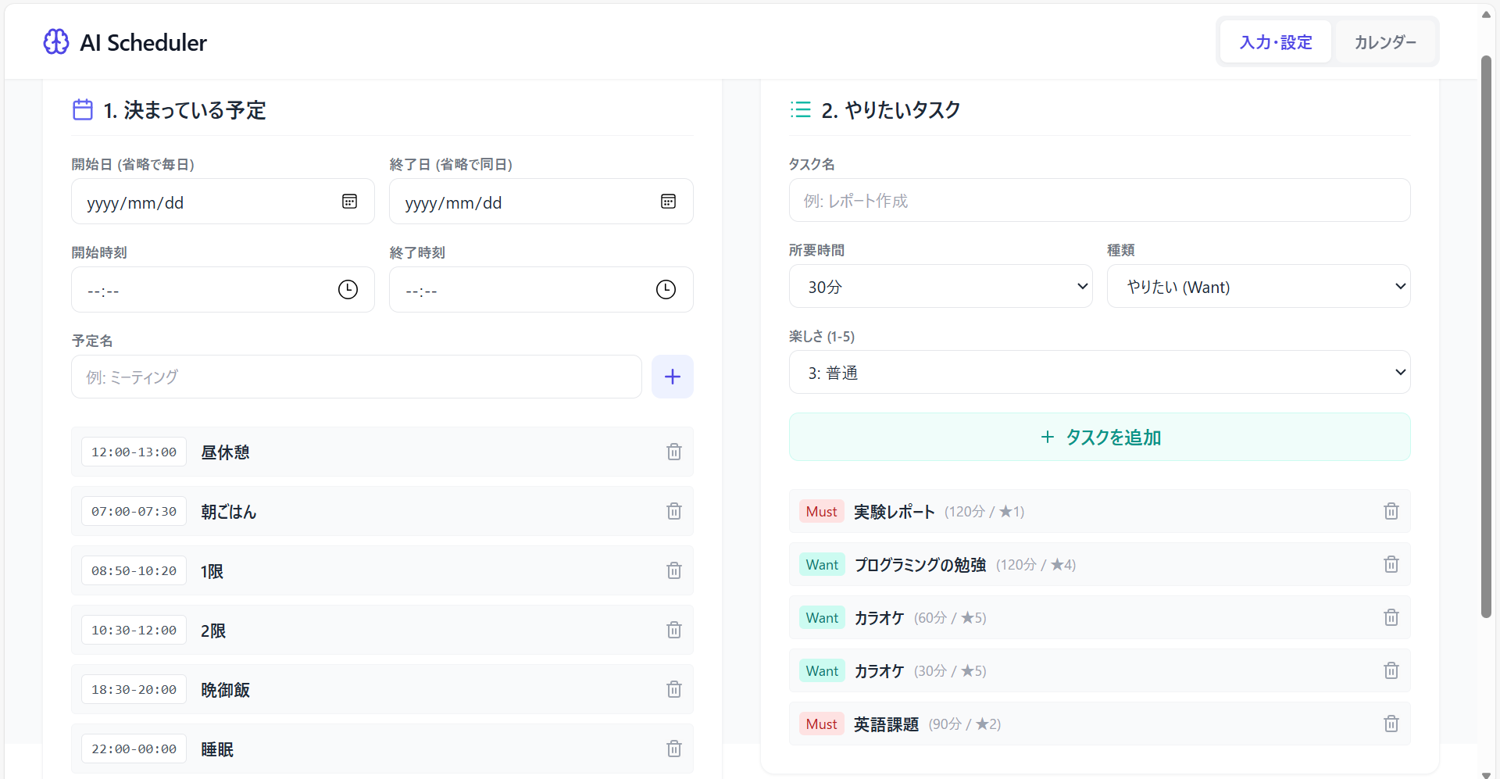Remove the 実験レポート task

pos(1391,511)
